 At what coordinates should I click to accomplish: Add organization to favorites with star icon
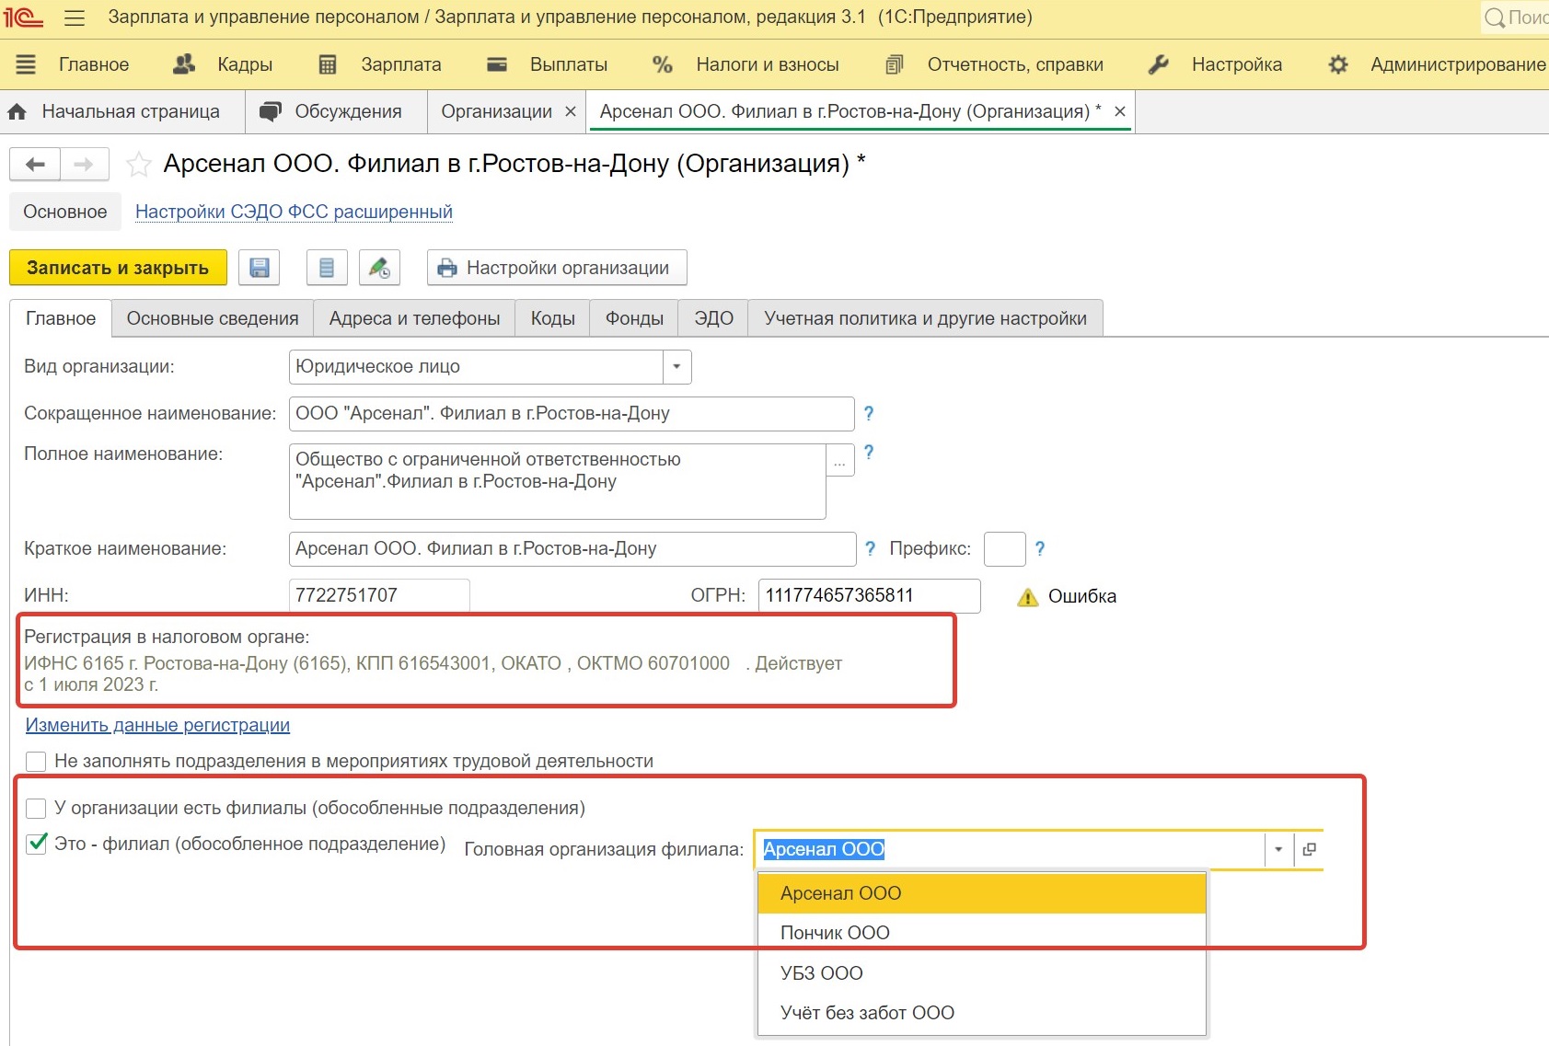pyautogui.click(x=139, y=165)
